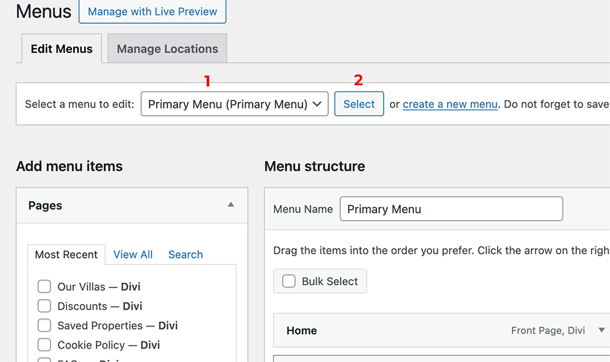
Task: Click the Home menu item bar
Action: (x=396, y=331)
